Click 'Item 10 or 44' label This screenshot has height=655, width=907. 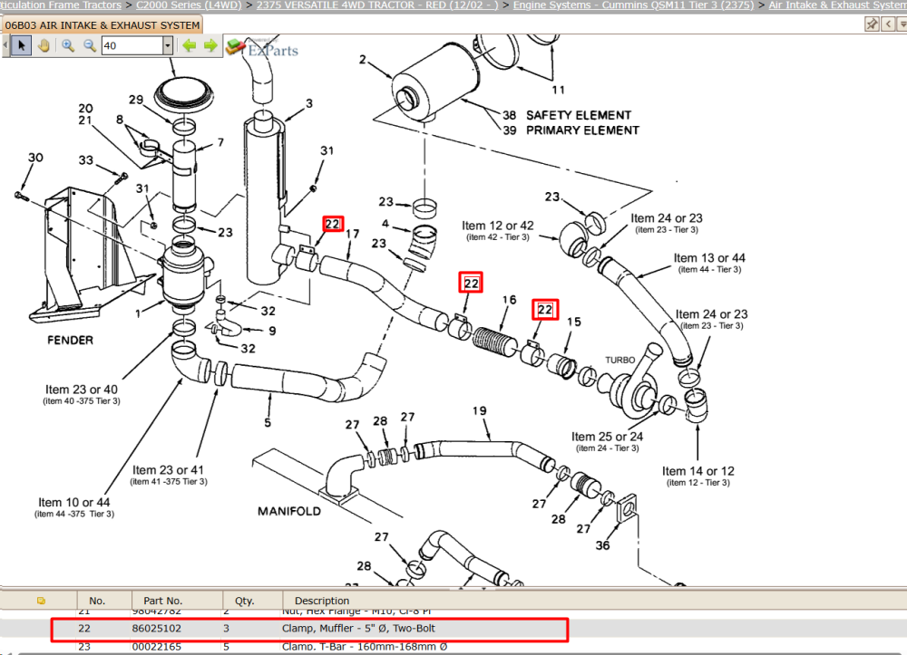click(74, 503)
